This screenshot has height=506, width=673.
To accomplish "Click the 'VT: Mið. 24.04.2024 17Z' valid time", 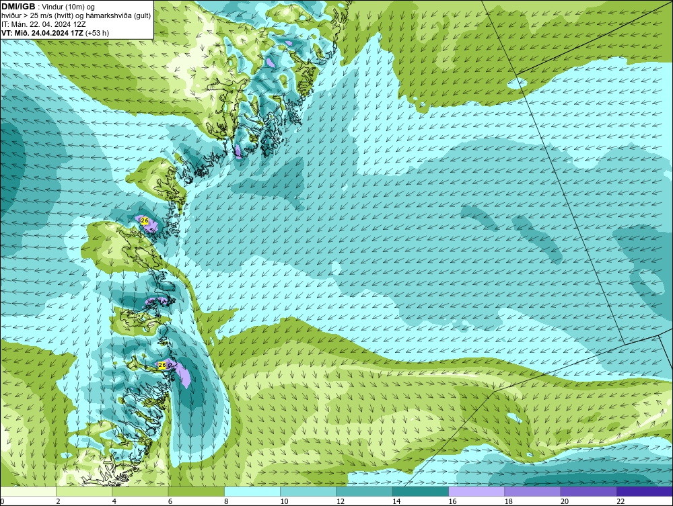I will tap(42, 33).
